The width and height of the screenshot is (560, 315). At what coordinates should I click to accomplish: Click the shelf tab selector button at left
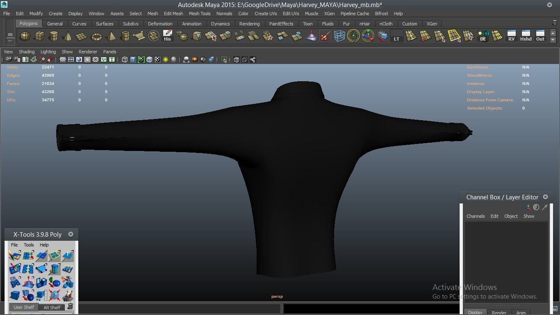(10, 35)
